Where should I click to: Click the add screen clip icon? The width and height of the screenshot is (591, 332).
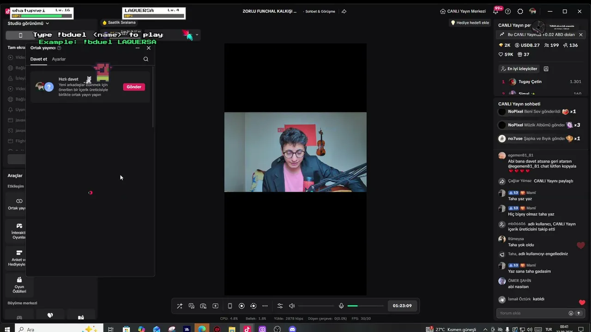point(215,306)
